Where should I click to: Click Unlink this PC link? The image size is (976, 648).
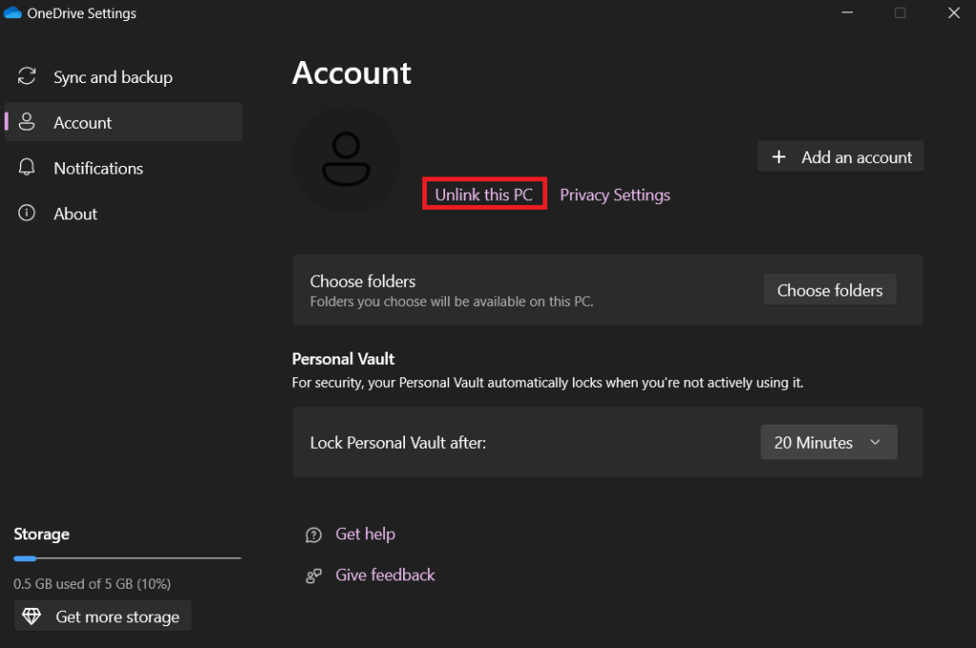pos(483,194)
